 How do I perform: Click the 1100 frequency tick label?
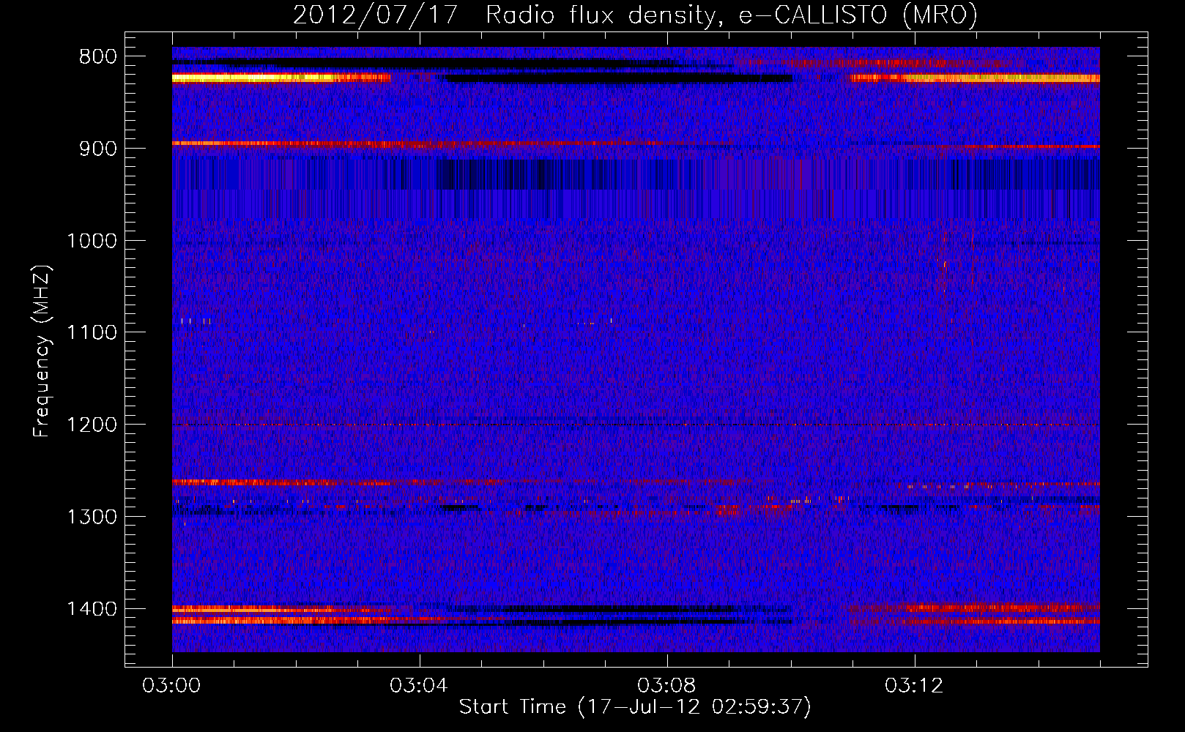(92, 333)
